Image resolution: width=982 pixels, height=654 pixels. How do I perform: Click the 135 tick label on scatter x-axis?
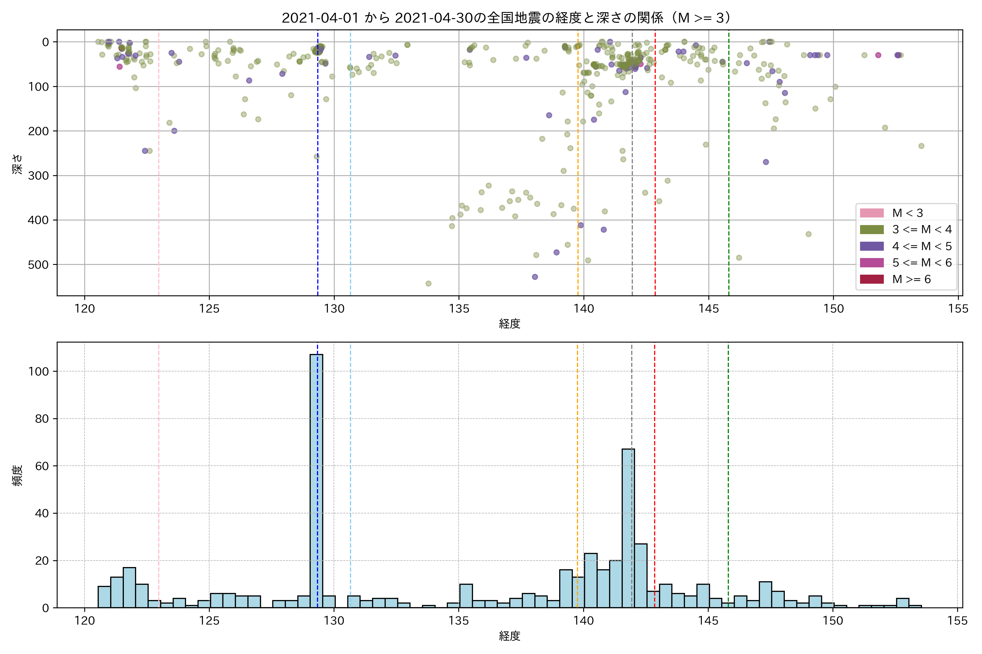pyautogui.click(x=459, y=309)
